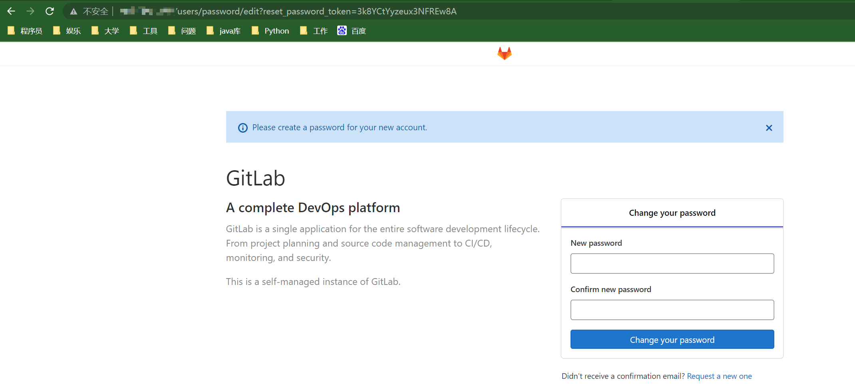855x384 pixels.
Task: Open the 程序员 bookmark folder
Action: tap(25, 31)
